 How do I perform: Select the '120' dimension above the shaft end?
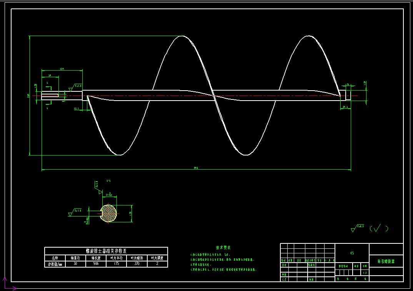[x=62, y=69]
